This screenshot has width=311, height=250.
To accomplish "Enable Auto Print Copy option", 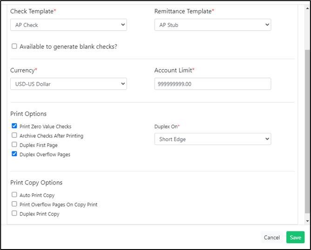I will 14,195.
